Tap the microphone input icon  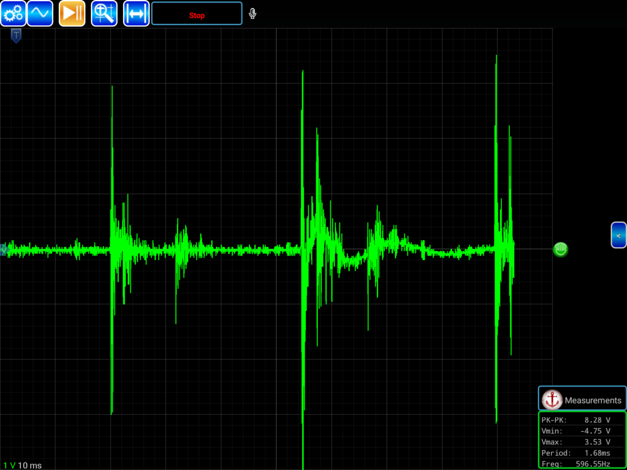[252, 14]
